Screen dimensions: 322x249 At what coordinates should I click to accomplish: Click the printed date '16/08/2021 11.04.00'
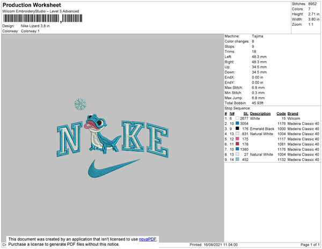click(x=221, y=245)
